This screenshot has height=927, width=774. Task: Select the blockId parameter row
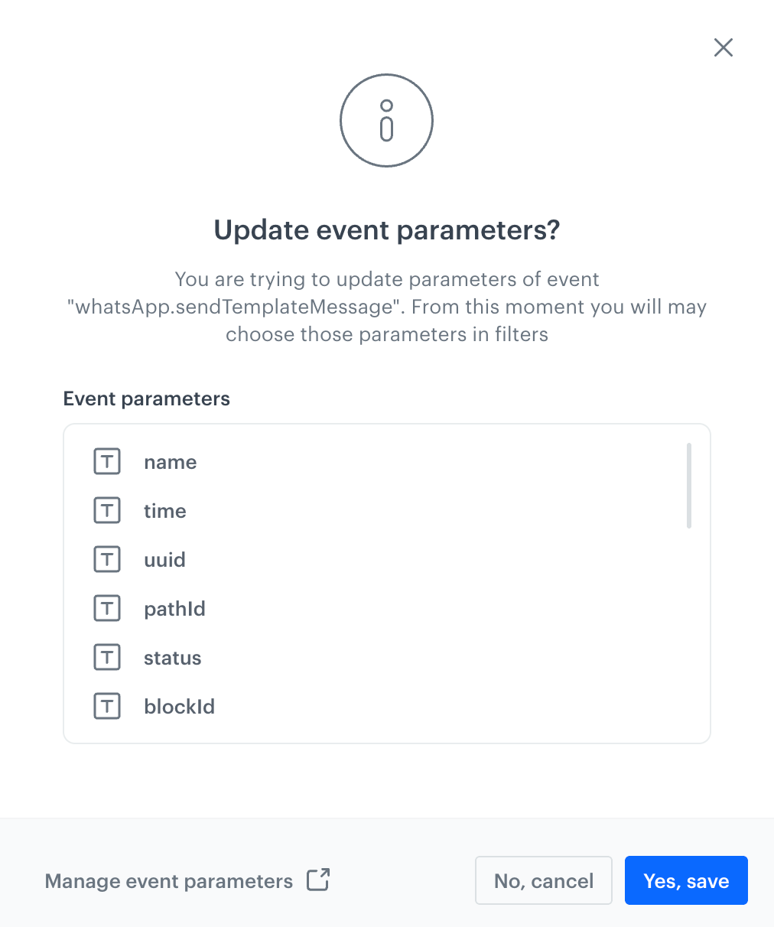tap(179, 706)
